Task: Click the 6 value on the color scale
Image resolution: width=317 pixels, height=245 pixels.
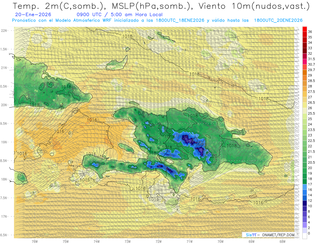Action: (x=309, y=217)
